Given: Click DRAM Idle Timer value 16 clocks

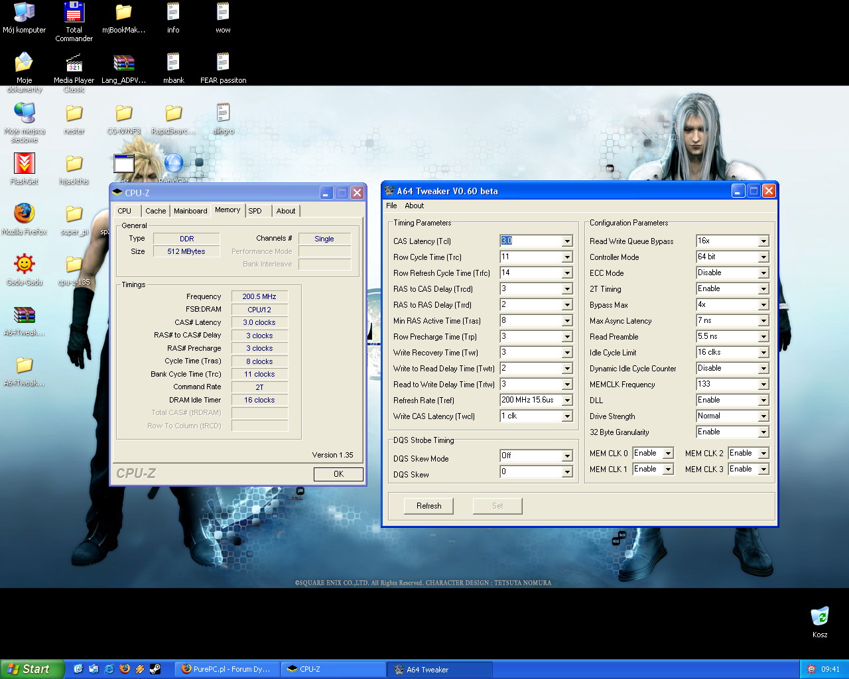Looking at the screenshot, I should click(x=259, y=400).
